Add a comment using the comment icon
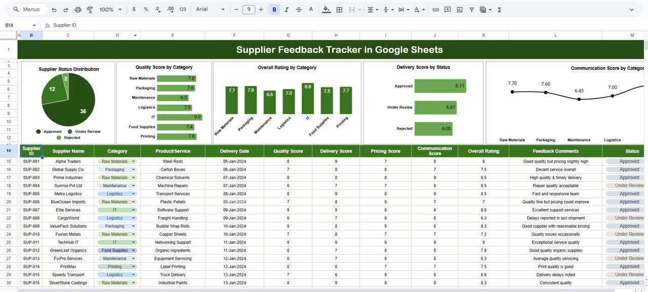The height and width of the screenshot is (292, 648). point(448,10)
